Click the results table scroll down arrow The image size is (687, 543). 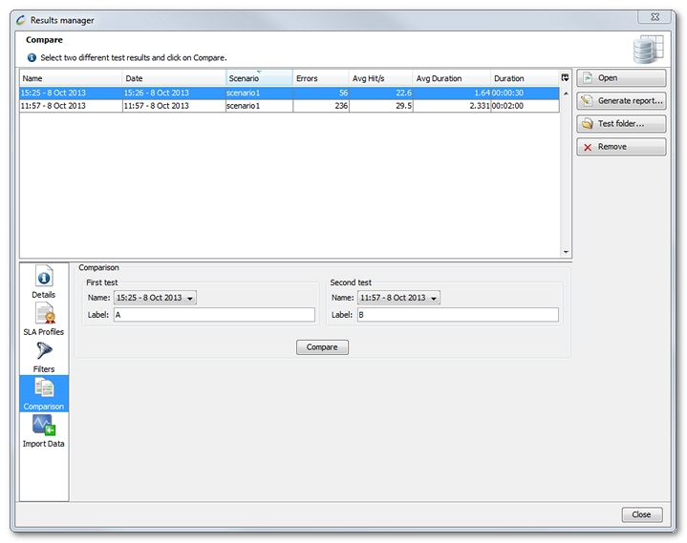[x=565, y=252]
